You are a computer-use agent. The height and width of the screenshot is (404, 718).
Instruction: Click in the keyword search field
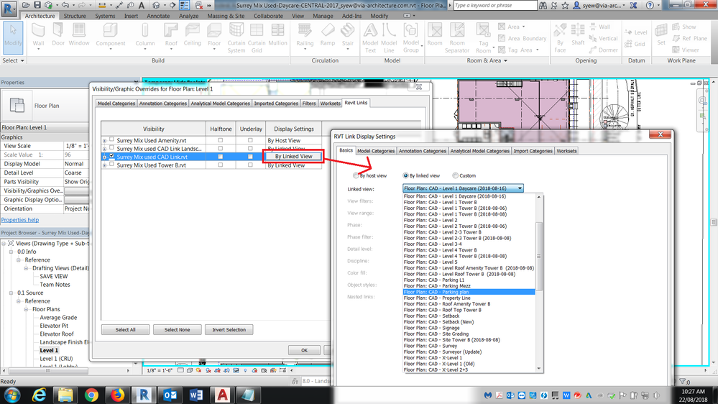click(x=495, y=5)
